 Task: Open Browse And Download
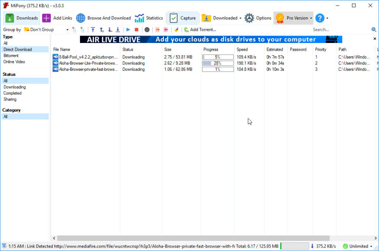pyautogui.click(x=103, y=18)
